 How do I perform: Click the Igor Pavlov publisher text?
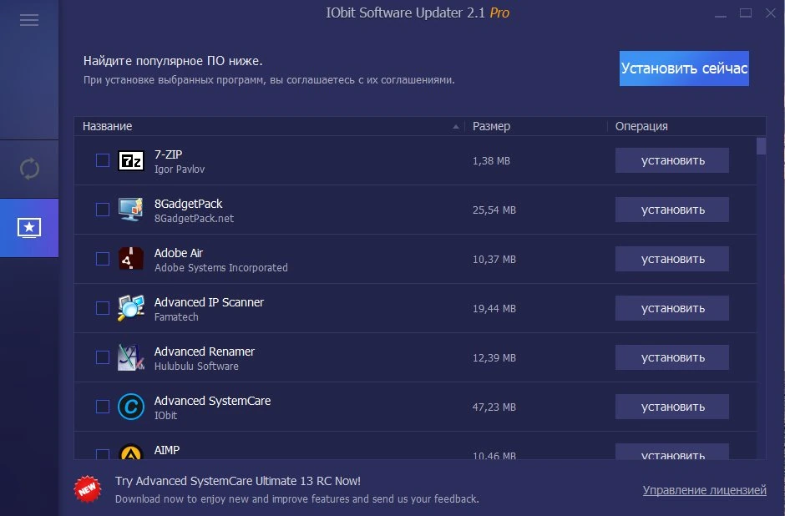(180, 169)
